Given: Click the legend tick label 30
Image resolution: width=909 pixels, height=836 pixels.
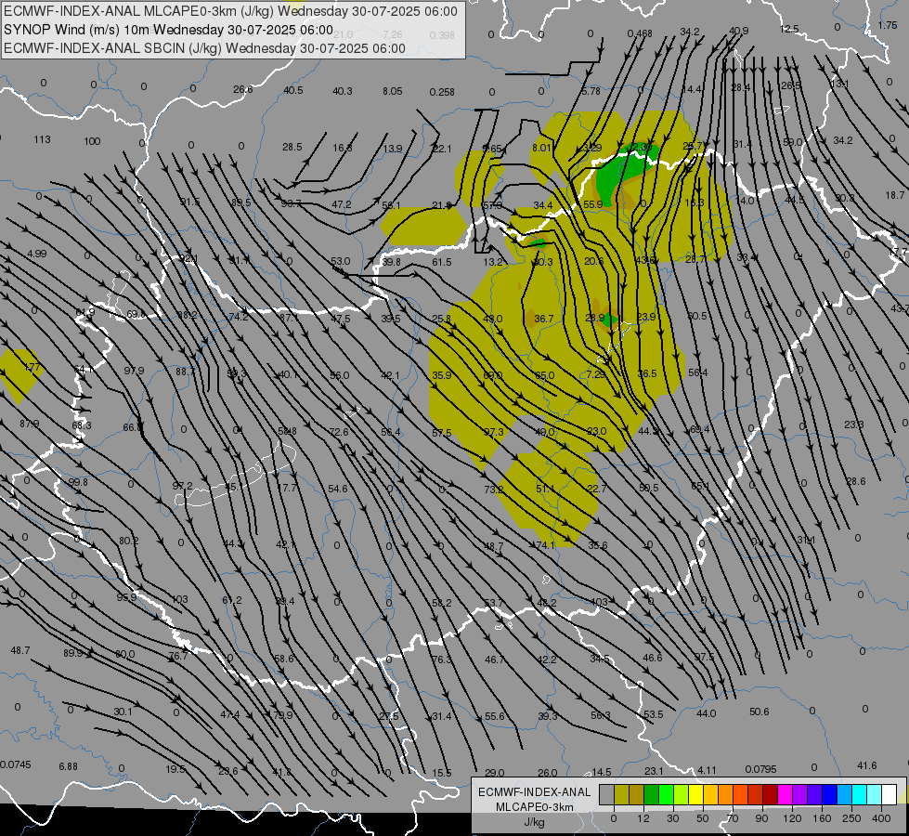Looking at the screenshot, I should [673, 818].
